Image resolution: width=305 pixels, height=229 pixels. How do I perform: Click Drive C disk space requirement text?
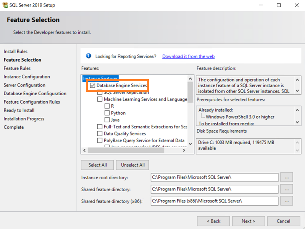pyautogui.click(x=236, y=145)
